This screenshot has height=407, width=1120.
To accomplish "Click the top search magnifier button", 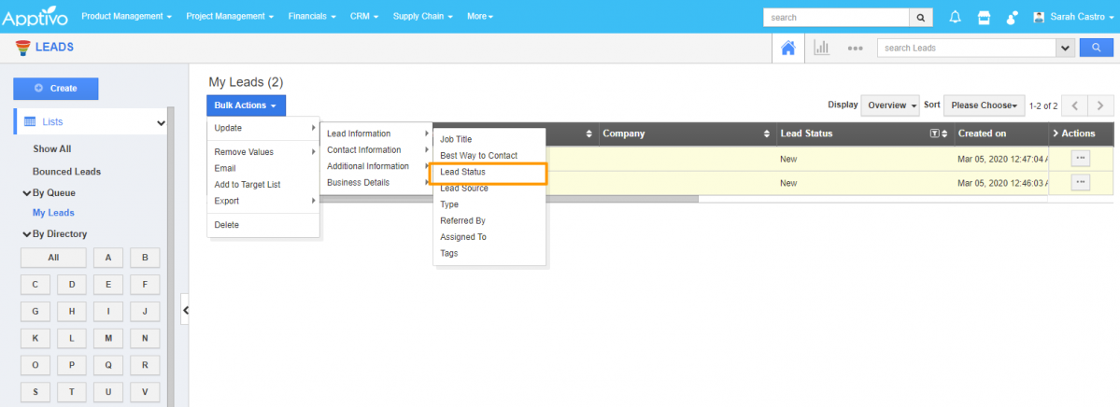I will [x=921, y=17].
